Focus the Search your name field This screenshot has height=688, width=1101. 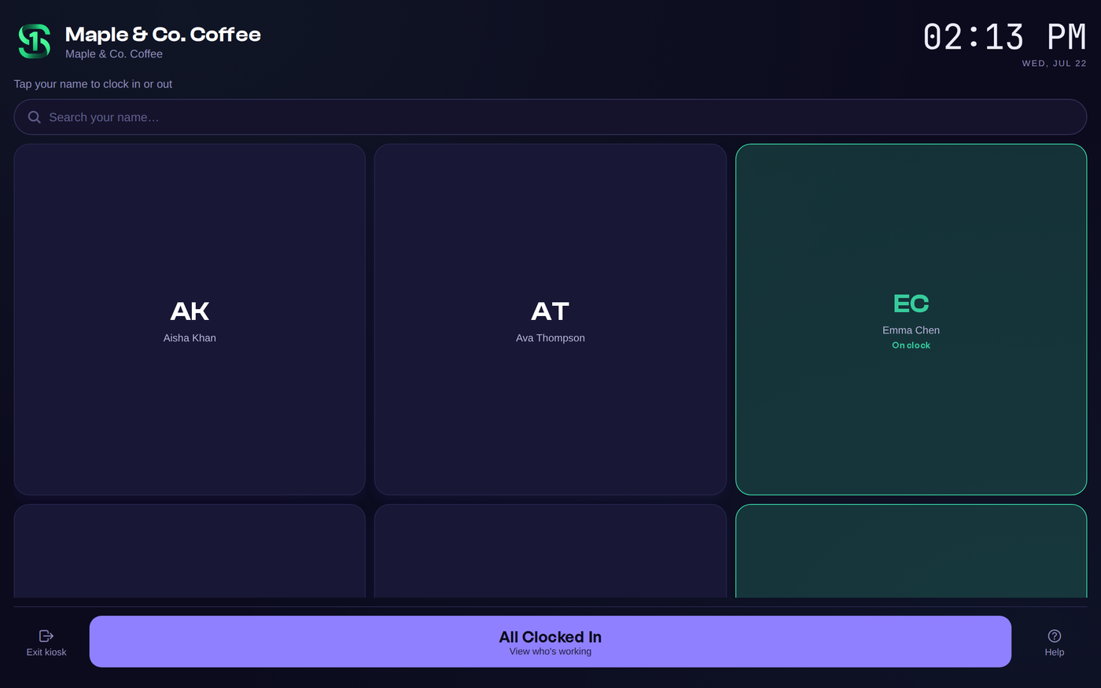point(550,117)
